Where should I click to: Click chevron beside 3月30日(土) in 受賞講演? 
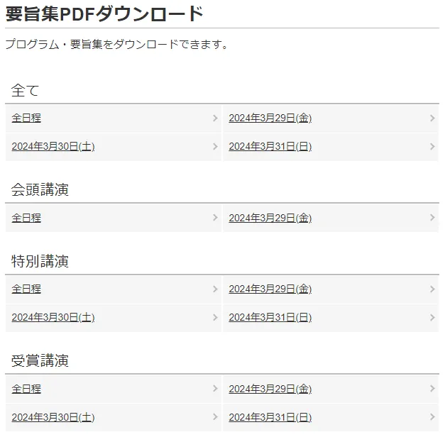215,417
